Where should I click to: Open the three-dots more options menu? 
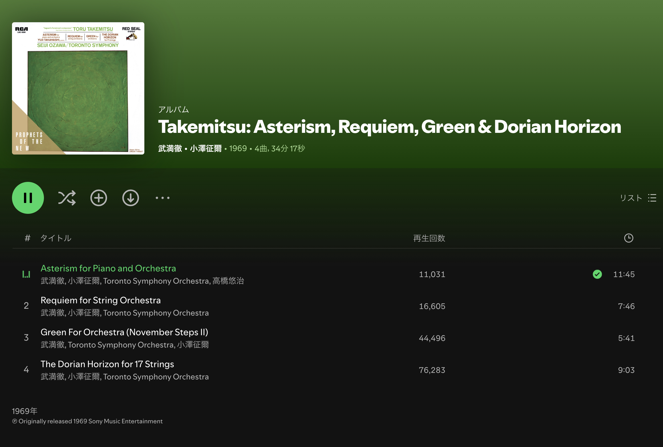163,198
